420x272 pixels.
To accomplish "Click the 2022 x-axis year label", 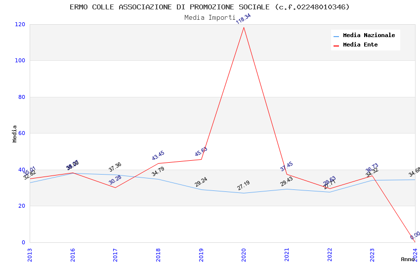I will (x=330, y=255).
